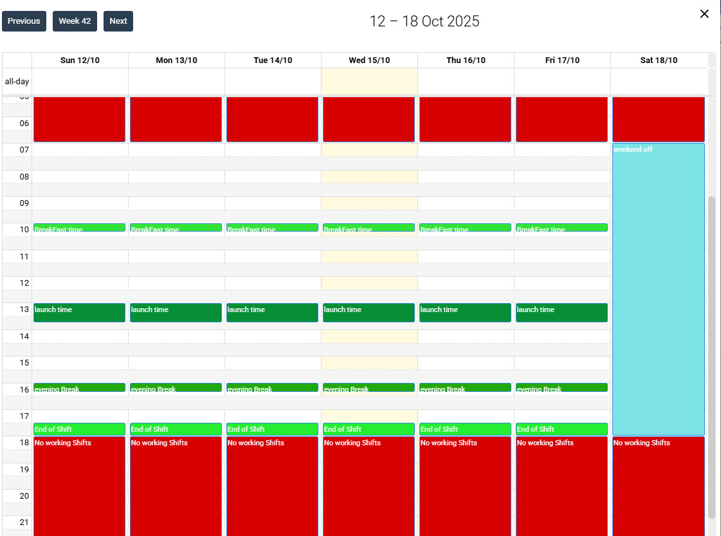The image size is (721, 536).
Task: Close the calendar dialog with X icon
Action: pos(704,14)
